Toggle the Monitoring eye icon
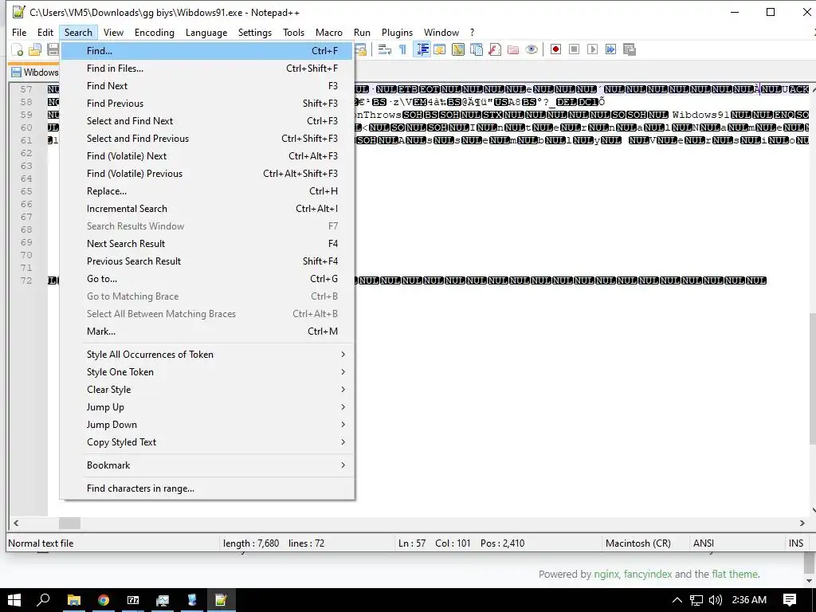 pos(532,49)
